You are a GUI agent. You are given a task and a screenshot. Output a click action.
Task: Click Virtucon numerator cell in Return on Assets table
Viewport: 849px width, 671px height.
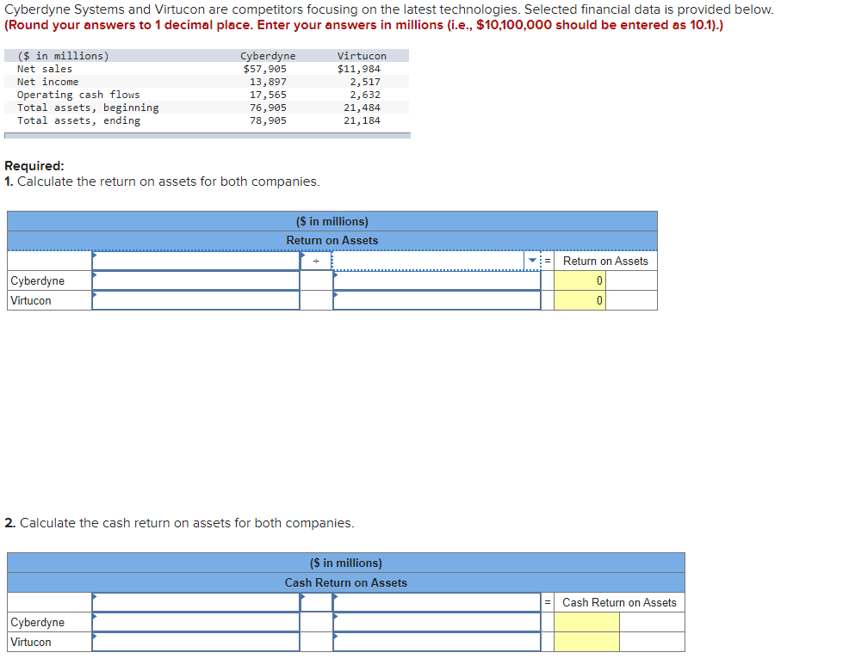point(196,300)
